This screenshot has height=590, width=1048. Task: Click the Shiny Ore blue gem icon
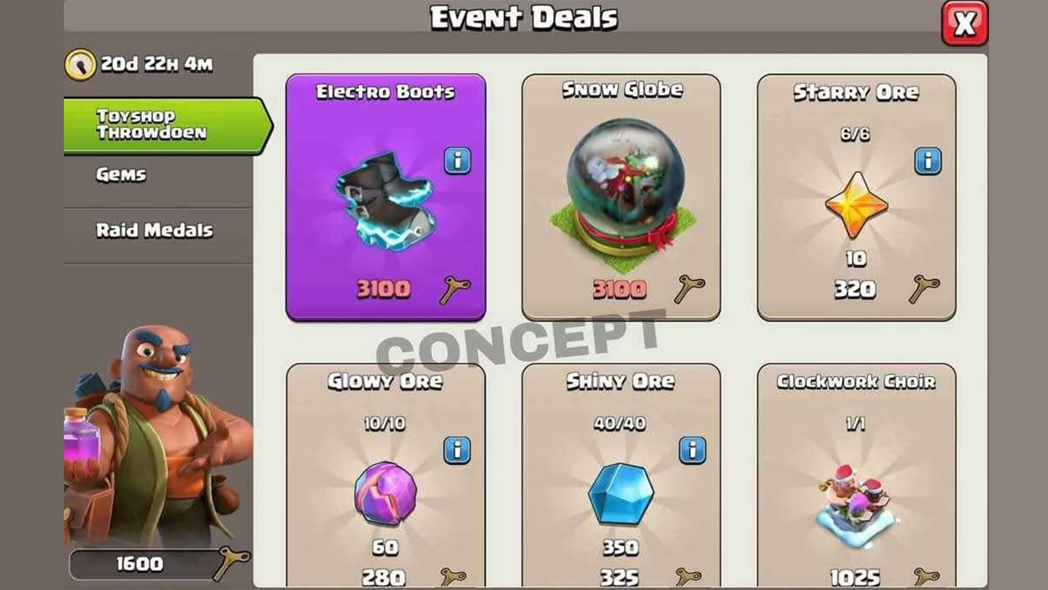pos(621,493)
